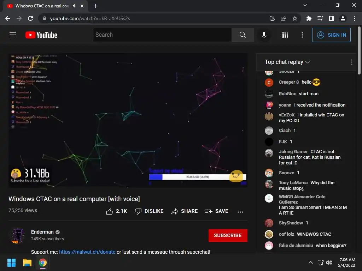Show hidden system tray icons
The image size is (362, 271).
click(x=311, y=263)
